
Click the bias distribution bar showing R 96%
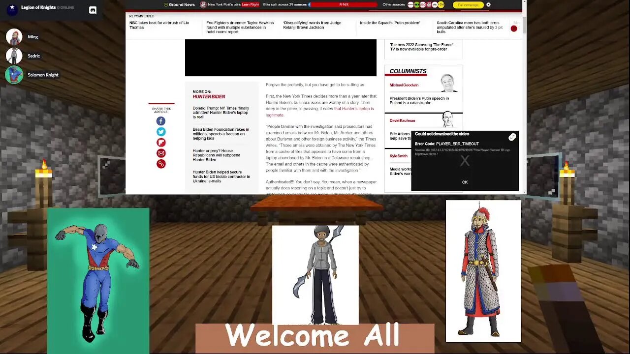pyautogui.click(x=343, y=5)
